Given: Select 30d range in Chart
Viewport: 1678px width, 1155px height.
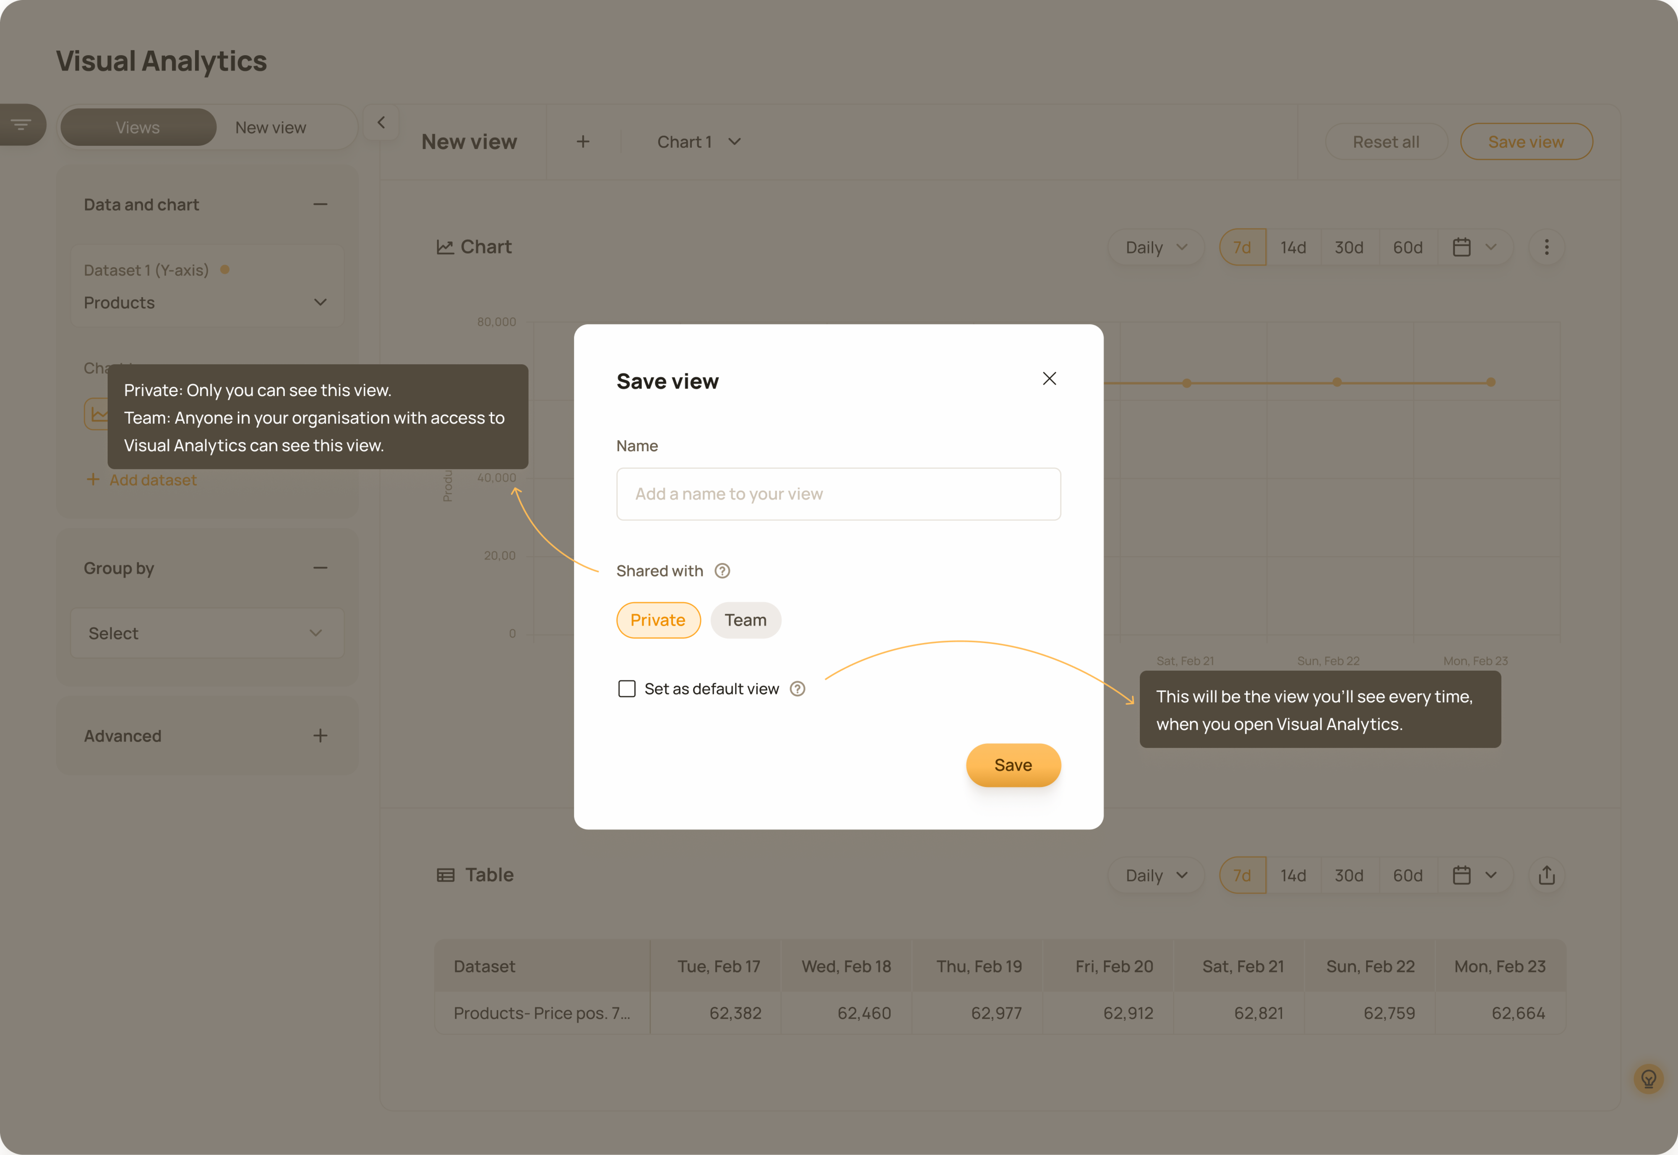Looking at the screenshot, I should click(1350, 248).
